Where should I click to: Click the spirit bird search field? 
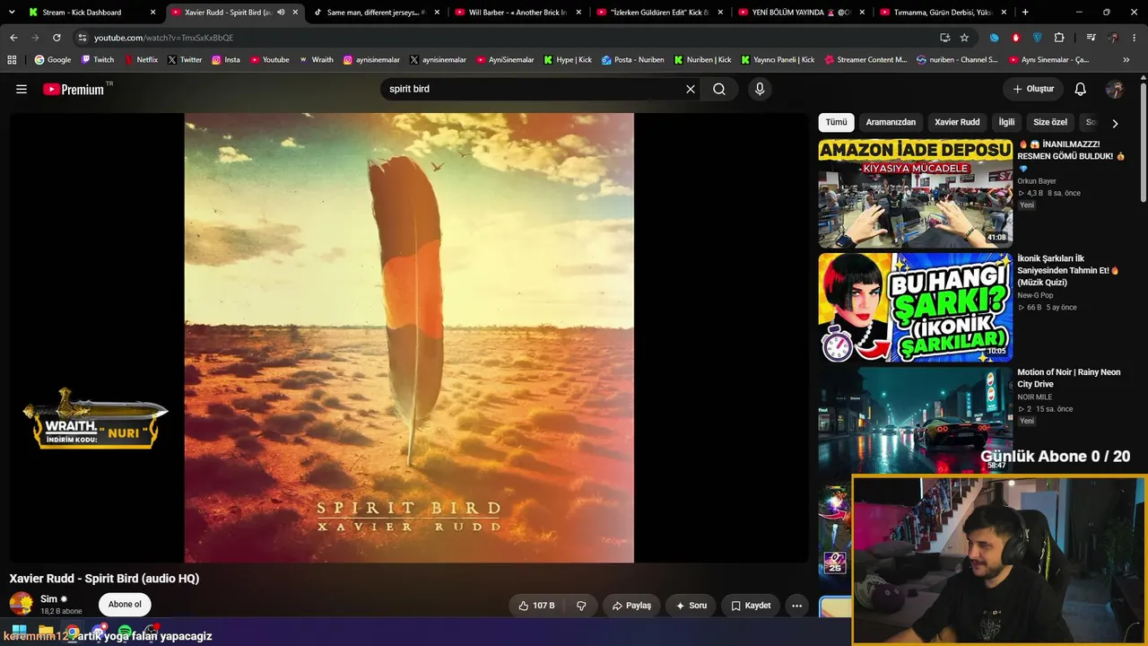(534, 89)
